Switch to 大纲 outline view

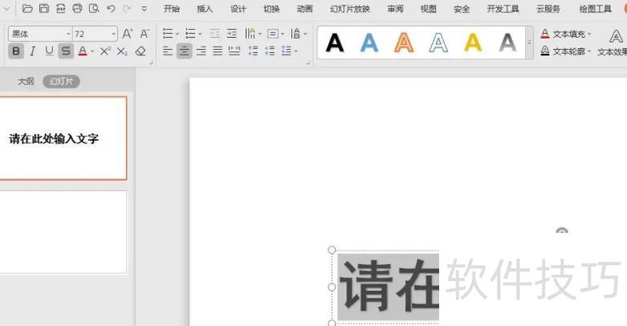[x=26, y=81]
